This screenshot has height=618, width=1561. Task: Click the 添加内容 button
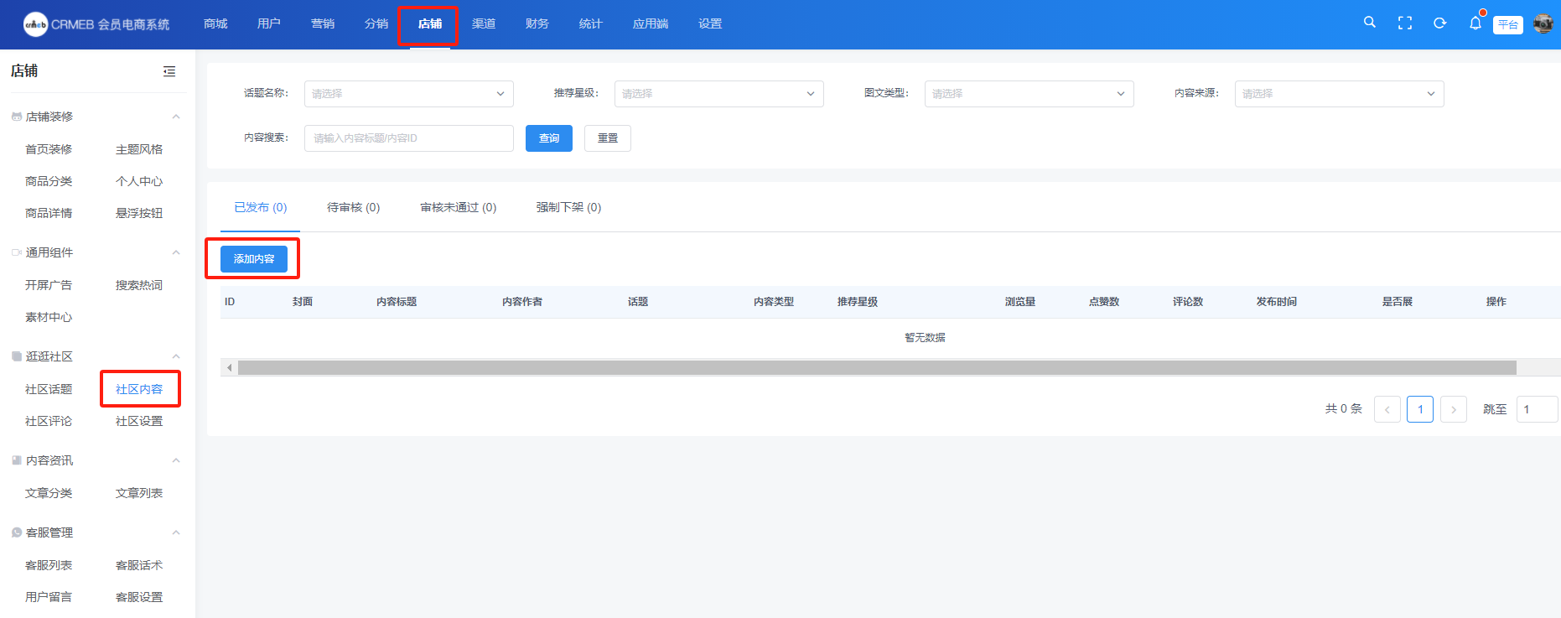254,259
